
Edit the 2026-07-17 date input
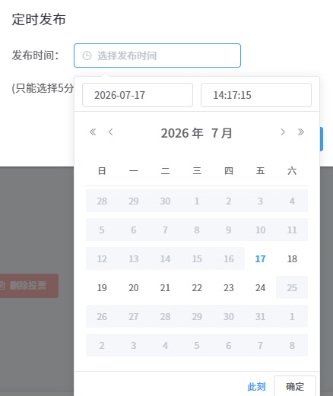tap(138, 95)
